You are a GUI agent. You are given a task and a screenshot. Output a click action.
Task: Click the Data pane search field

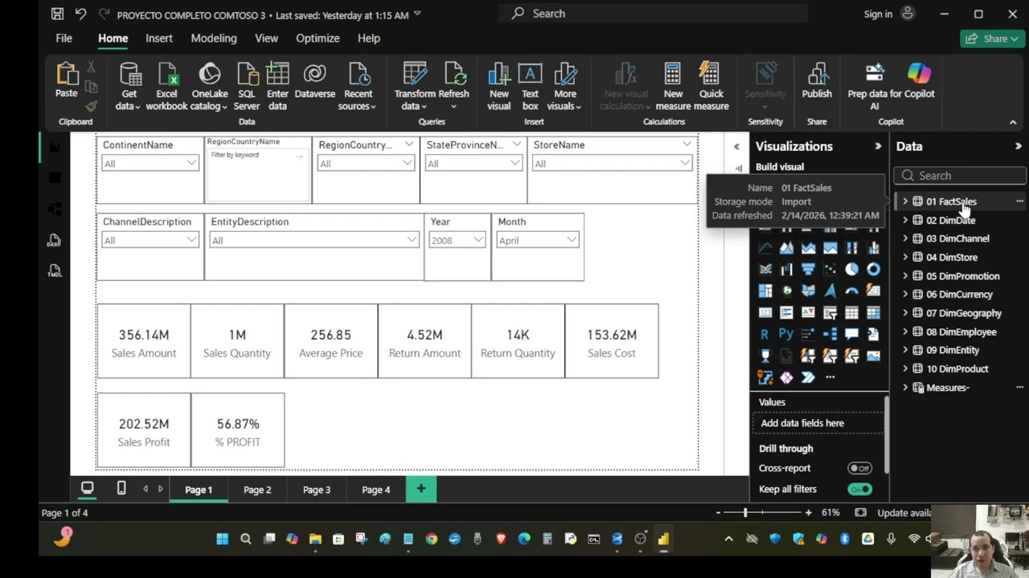960,175
